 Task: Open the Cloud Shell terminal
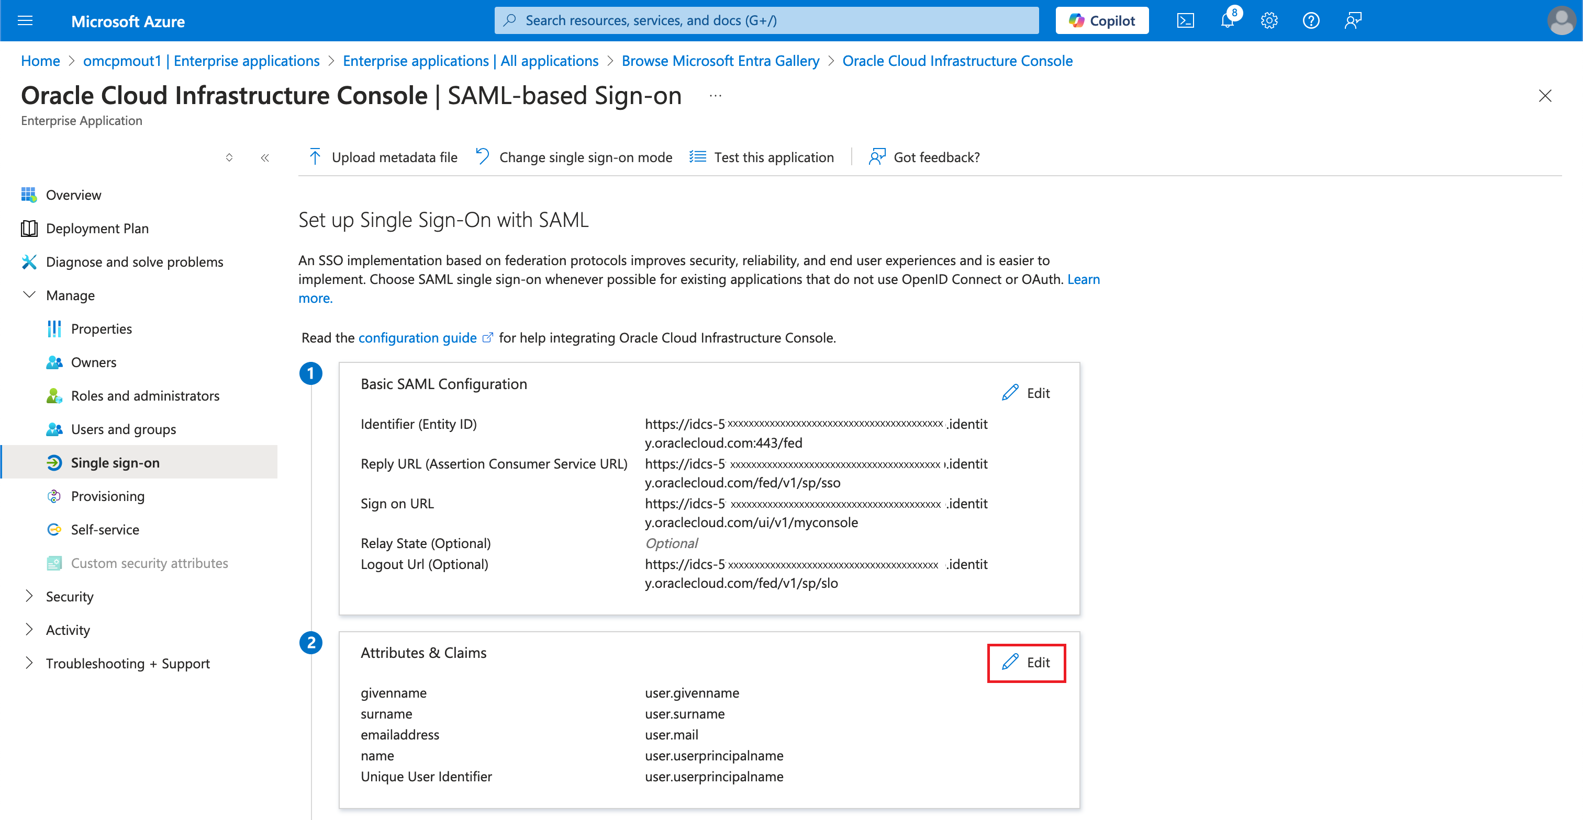[1185, 20]
